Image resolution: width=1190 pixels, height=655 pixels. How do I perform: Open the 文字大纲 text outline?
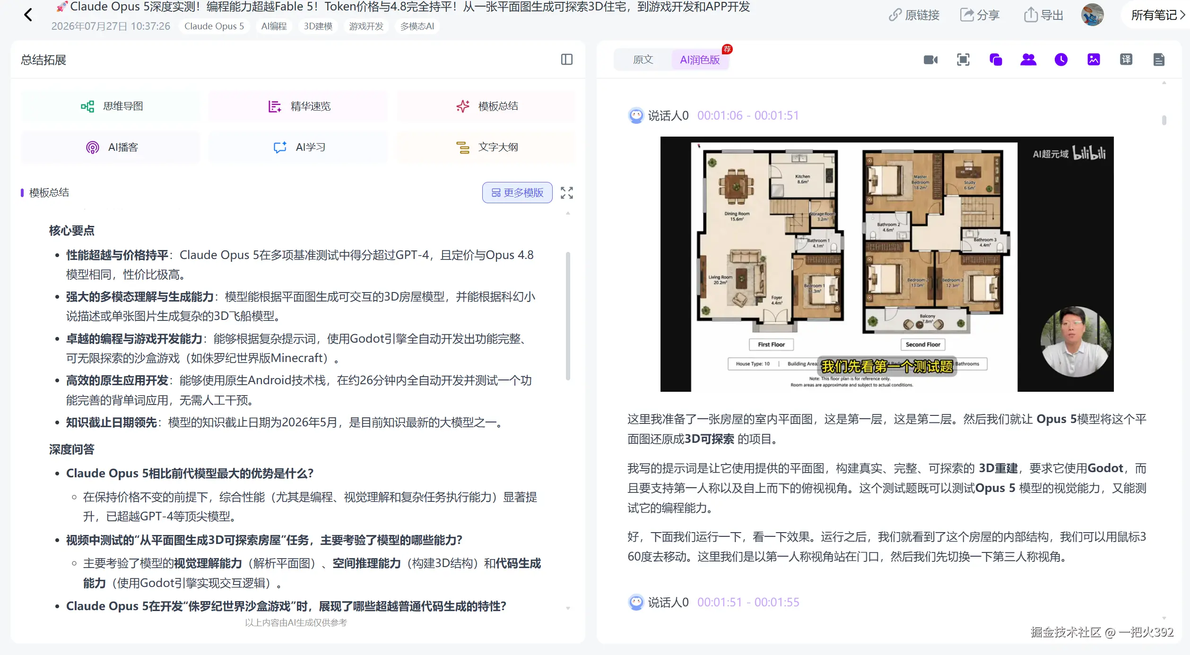click(486, 147)
